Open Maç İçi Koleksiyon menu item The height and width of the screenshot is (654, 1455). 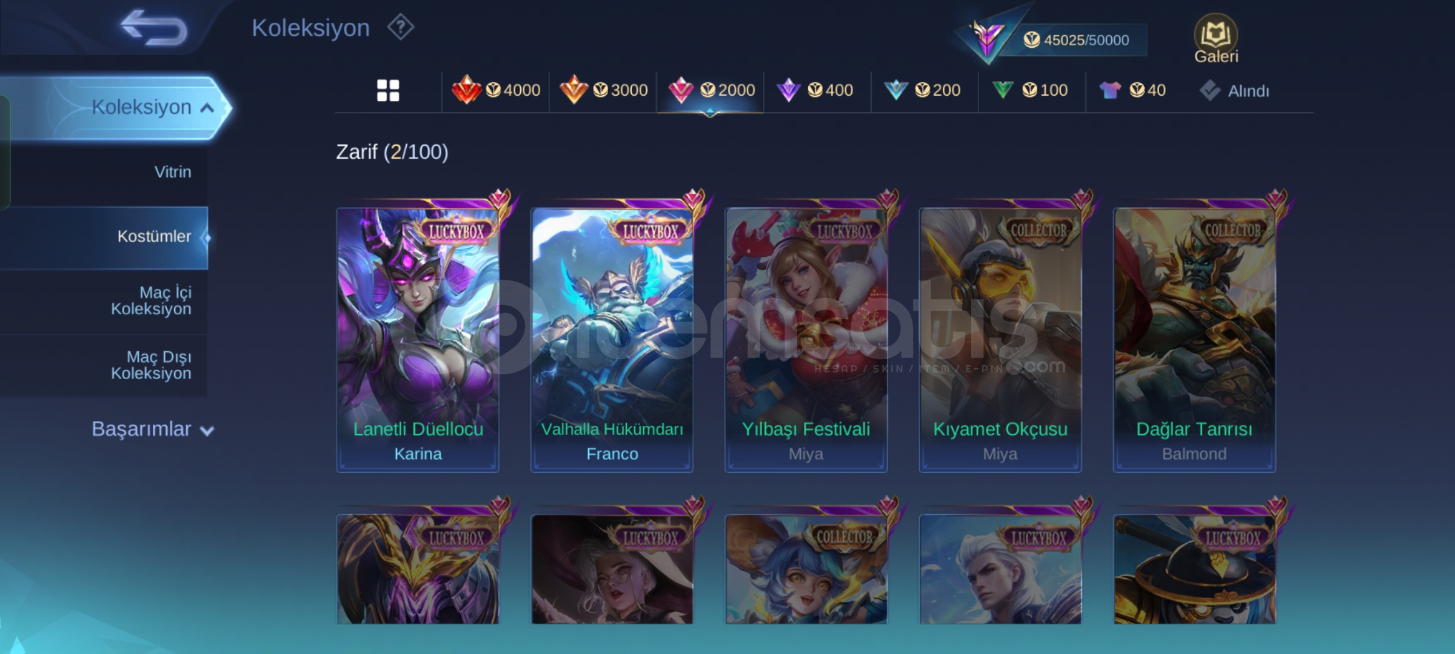(104, 300)
